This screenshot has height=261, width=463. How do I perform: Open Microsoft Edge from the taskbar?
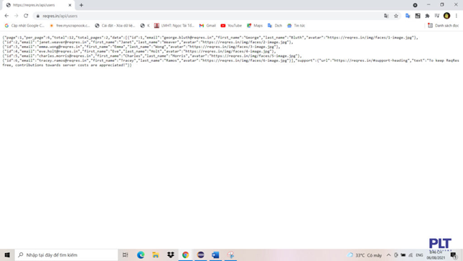coord(141,255)
